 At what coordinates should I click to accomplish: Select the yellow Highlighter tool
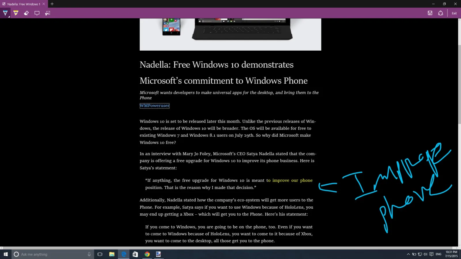(16, 13)
